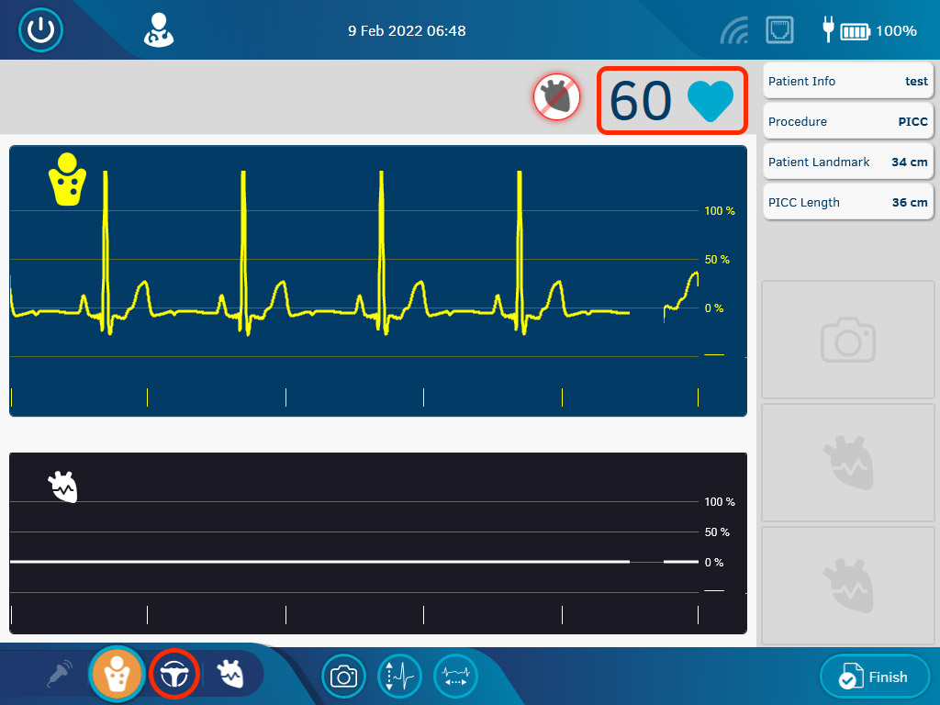940x705 pixels.
Task: Adjust ECG horizontal sweep scale icon
Action: click(455, 677)
